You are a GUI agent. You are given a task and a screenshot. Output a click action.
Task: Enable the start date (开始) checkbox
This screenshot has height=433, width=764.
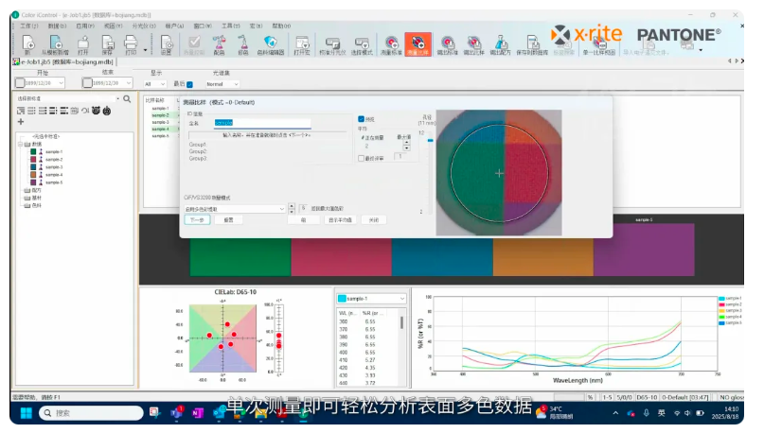click(21, 84)
